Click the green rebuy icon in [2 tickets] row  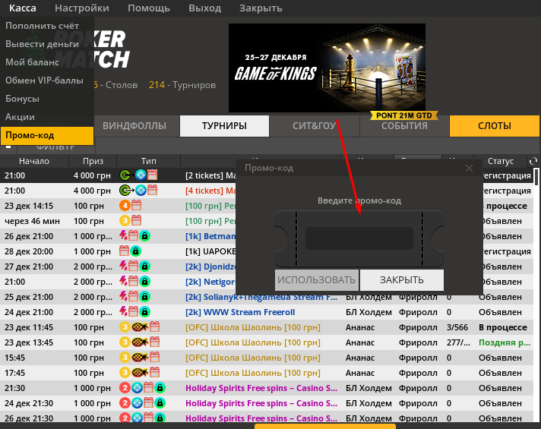pos(126,175)
